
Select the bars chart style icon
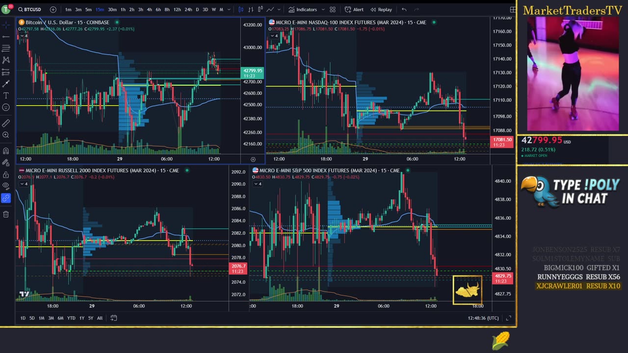[x=251, y=9]
